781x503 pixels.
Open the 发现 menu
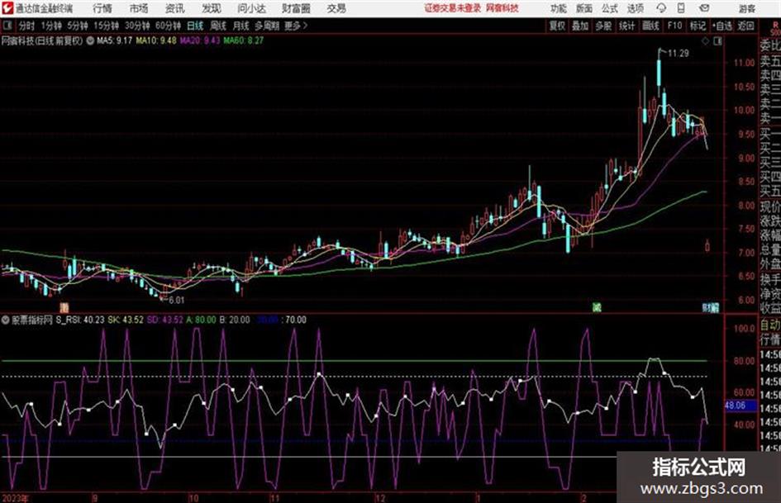point(212,8)
